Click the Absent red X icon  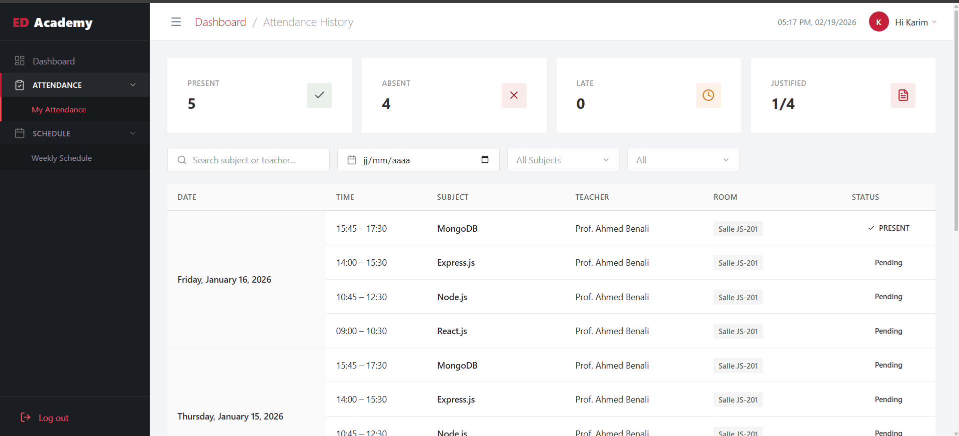pyautogui.click(x=514, y=95)
